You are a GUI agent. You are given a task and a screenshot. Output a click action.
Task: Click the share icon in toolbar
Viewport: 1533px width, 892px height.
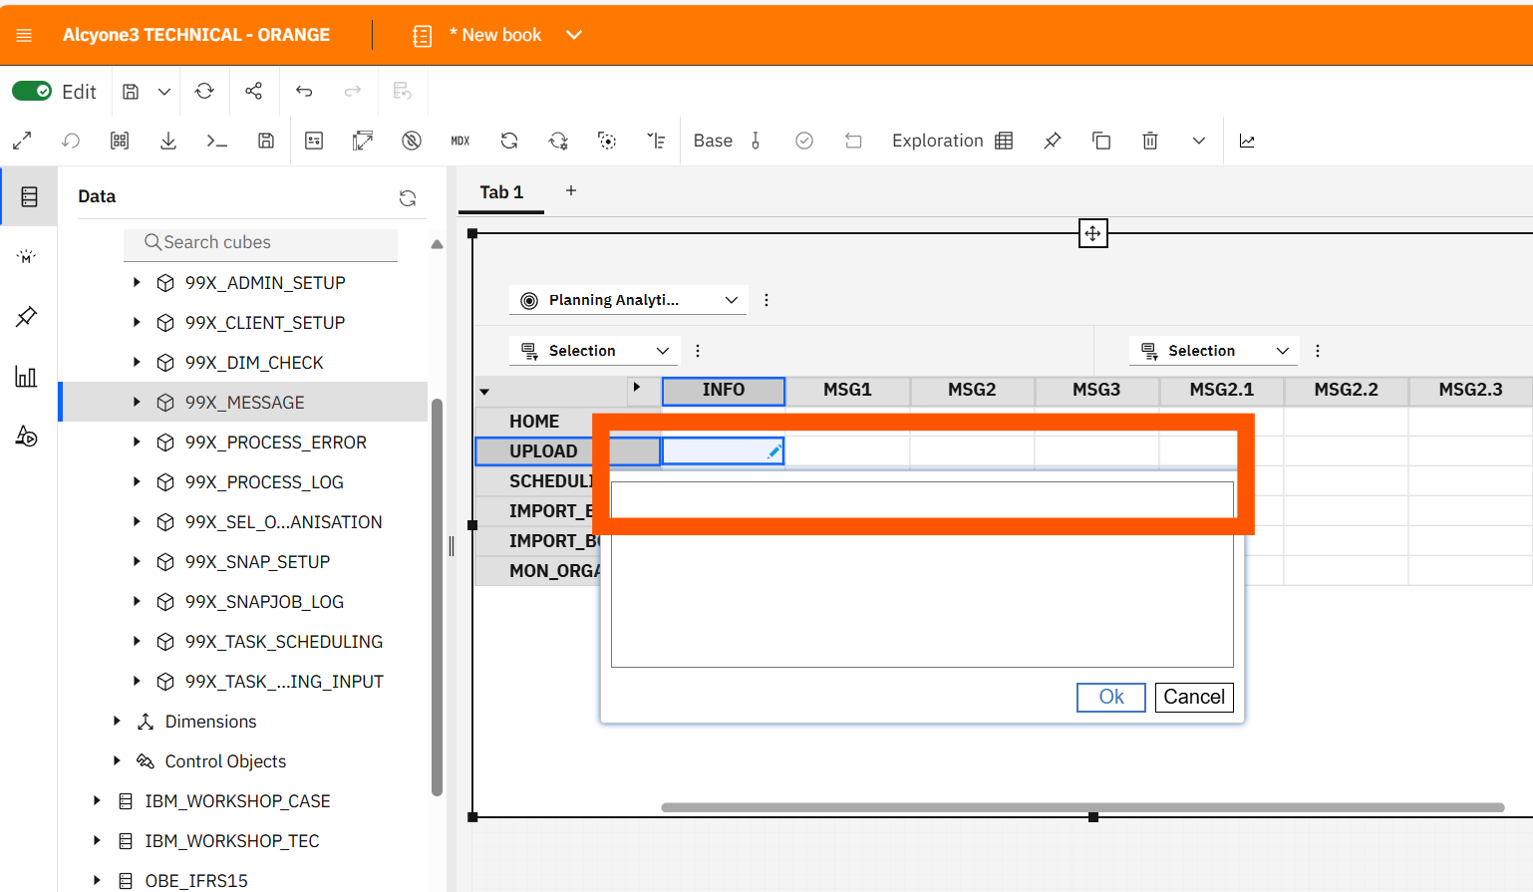[254, 92]
